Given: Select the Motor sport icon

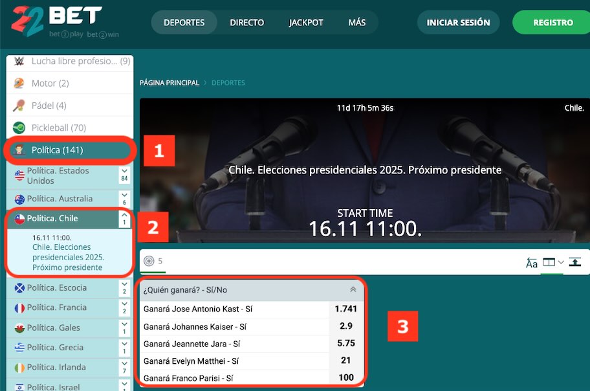Looking at the screenshot, I should click(19, 84).
